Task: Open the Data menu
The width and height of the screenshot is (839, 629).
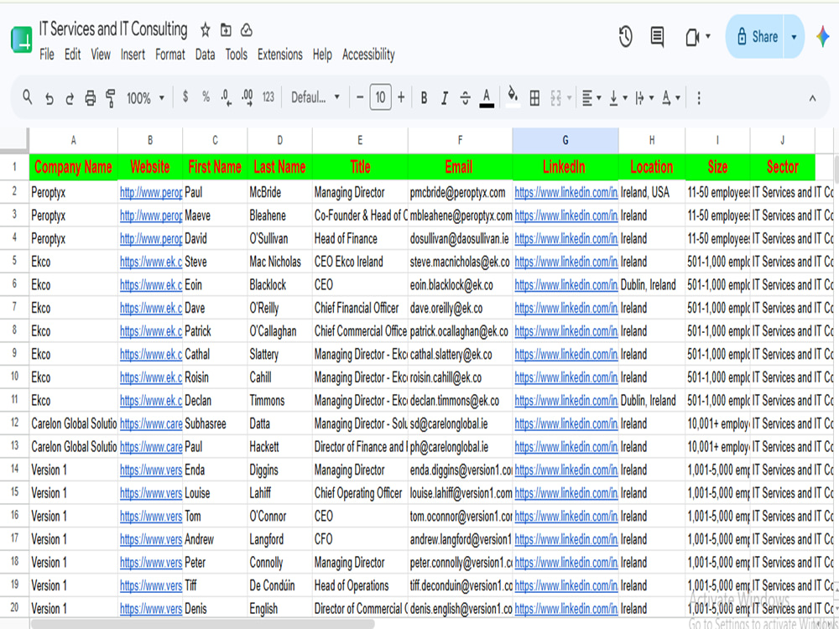Action: (205, 55)
